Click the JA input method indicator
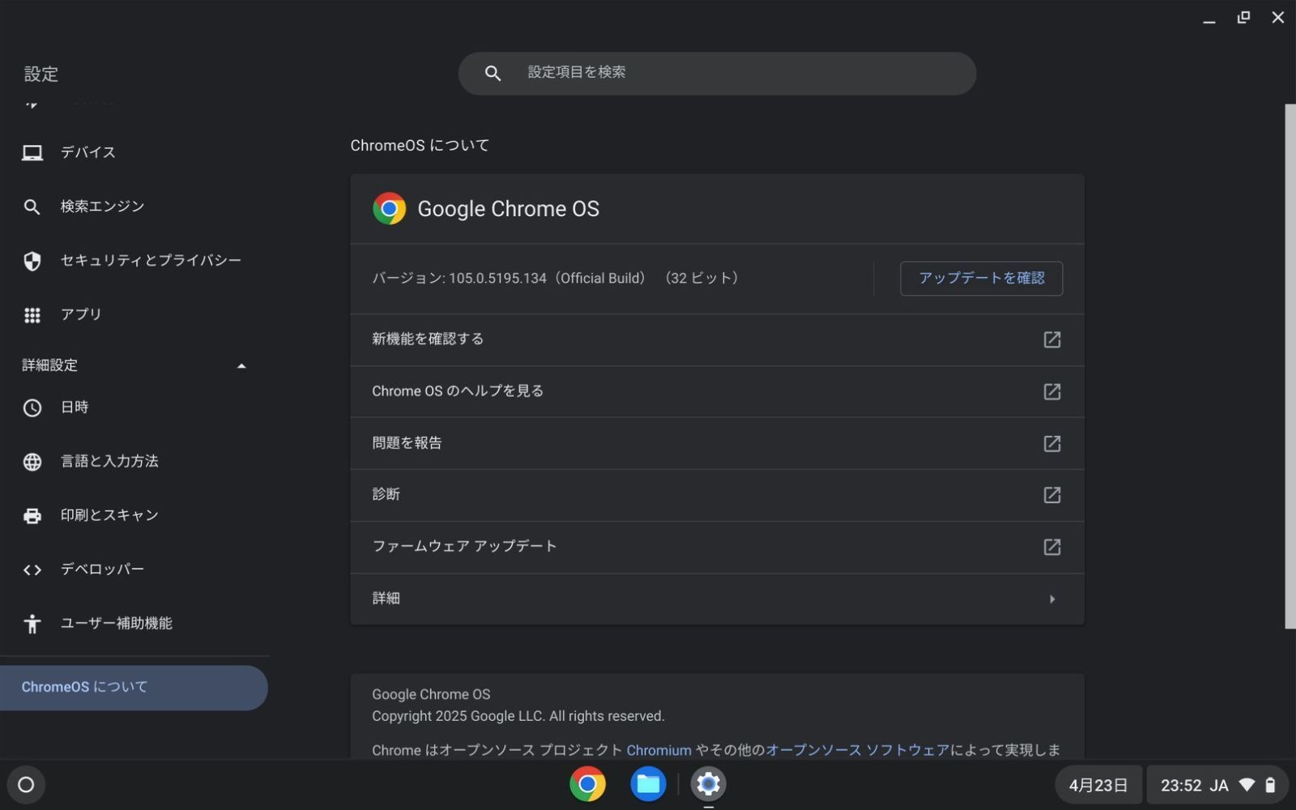This screenshot has width=1296, height=810. [x=1219, y=785]
